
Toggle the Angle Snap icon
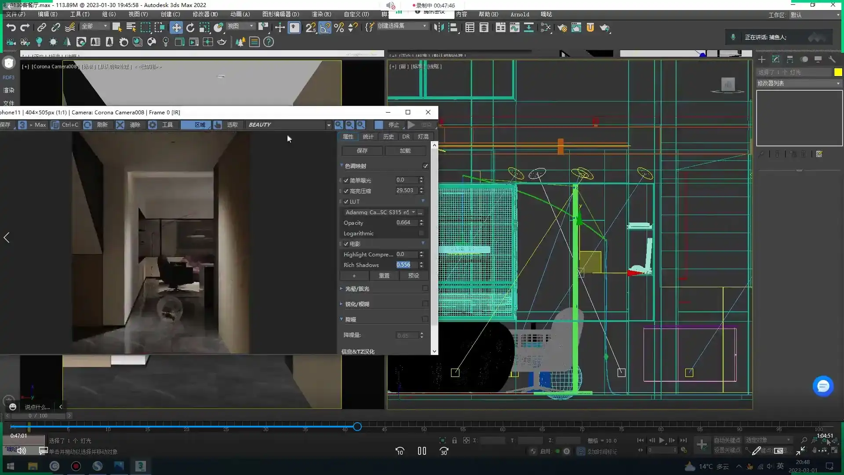pyautogui.click(x=325, y=28)
